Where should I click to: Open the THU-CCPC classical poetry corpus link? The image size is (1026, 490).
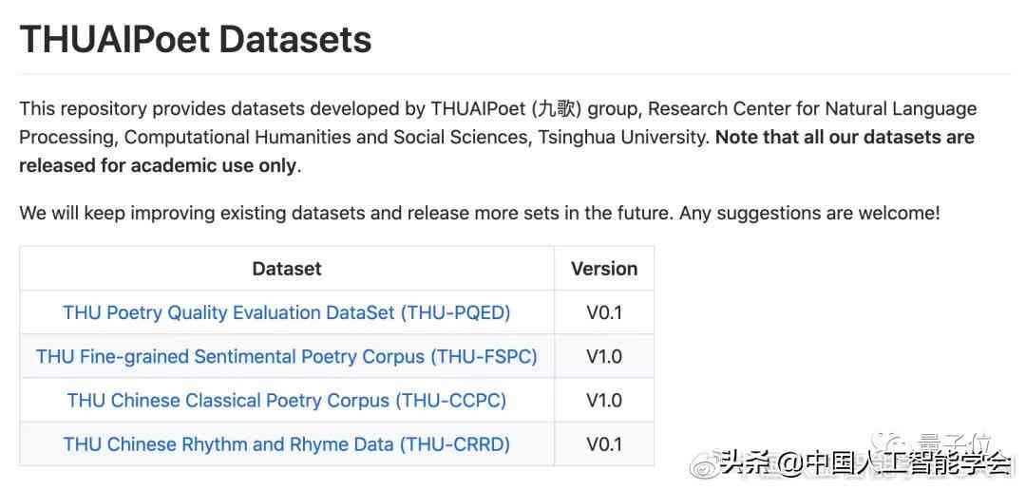pyautogui.click(x=287, y=400)
